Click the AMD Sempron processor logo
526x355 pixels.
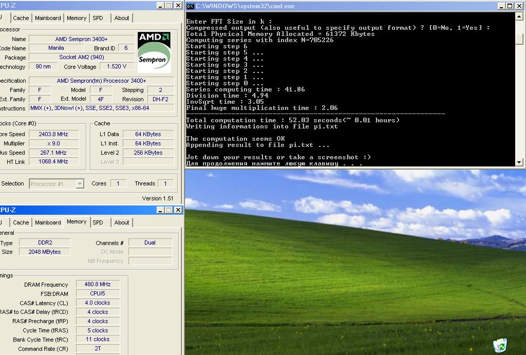click(154, 52)
